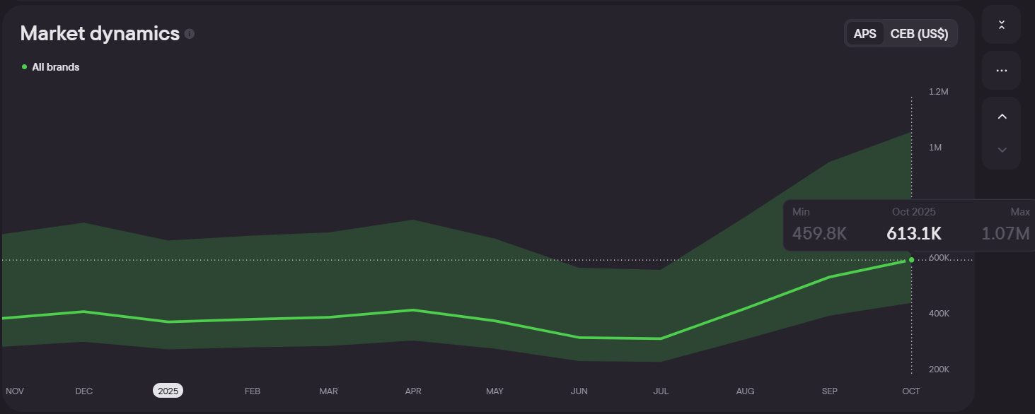Click the down chevron arrow button
The height and width of the screenshot is (414, 1035).
(x=1001, y=150)
